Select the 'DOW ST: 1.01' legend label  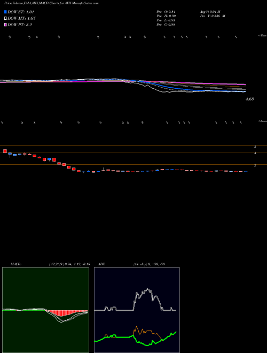21,12
